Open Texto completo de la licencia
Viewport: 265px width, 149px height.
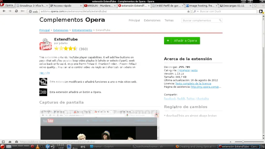pos(193,84)
